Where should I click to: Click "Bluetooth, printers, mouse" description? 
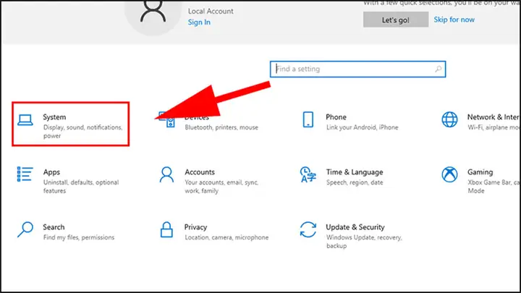(221, 127)
